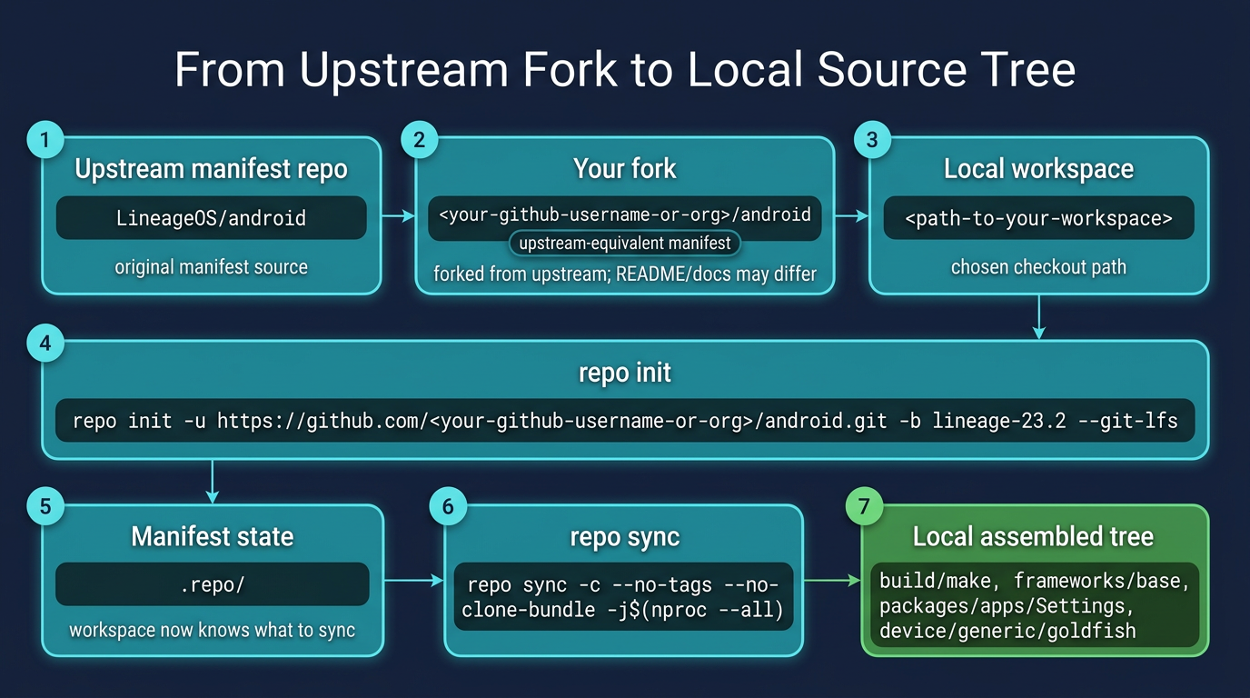Click the upstream-equivalent manifest pill

pos(625,244)
